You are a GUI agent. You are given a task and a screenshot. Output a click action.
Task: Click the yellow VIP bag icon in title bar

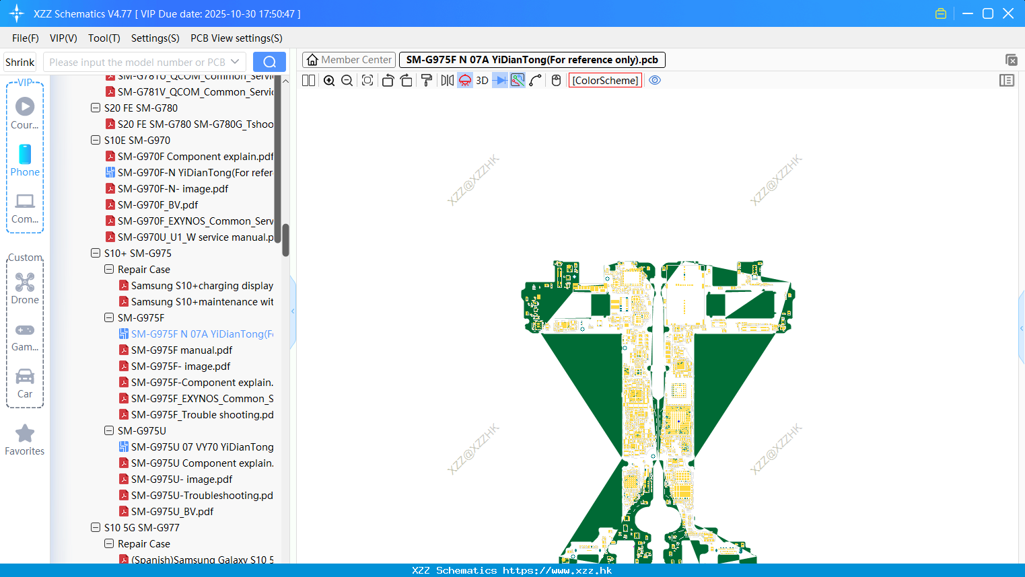(x=941, y=13)
